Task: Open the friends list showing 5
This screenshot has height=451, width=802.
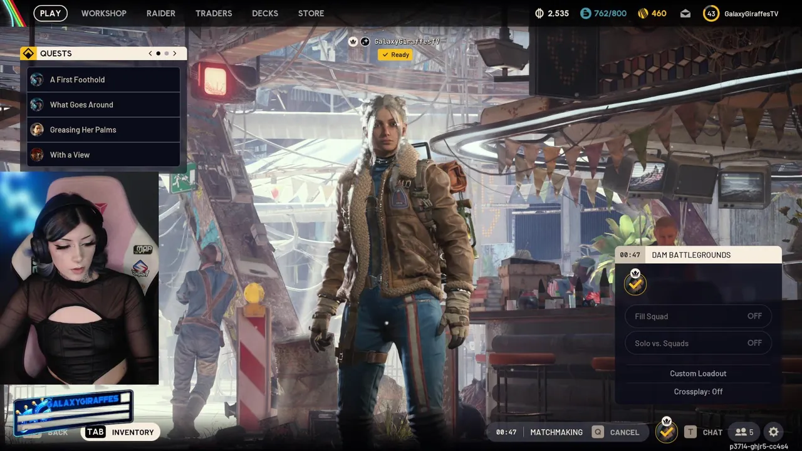Action: (744, 432)
